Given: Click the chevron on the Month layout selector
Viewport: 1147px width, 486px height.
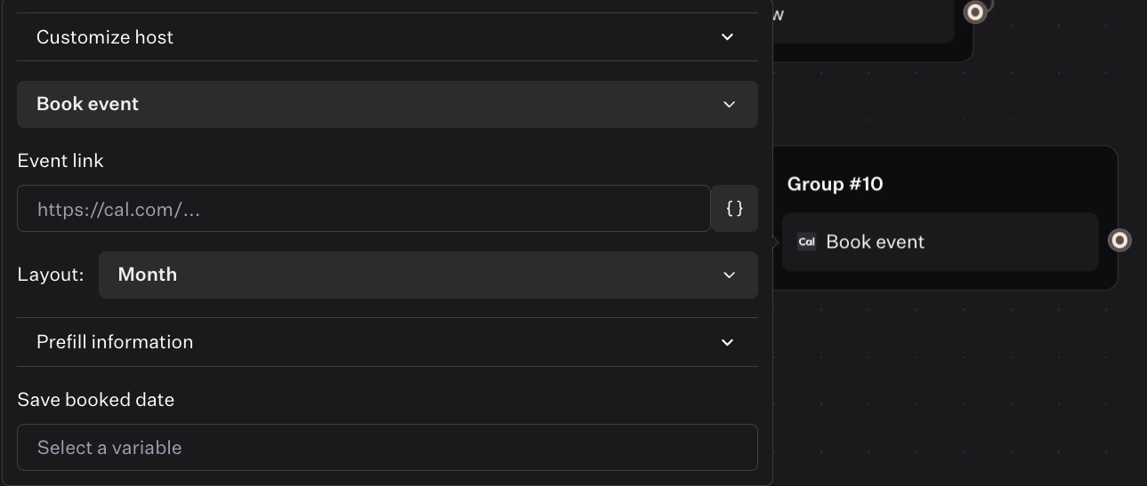Looking at the screenshot, I should (729, 275).
